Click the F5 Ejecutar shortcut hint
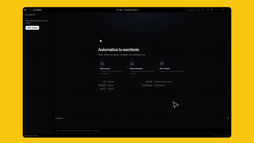Image resolution: width=254 pixels, height=143 pixels. point(108,82)
